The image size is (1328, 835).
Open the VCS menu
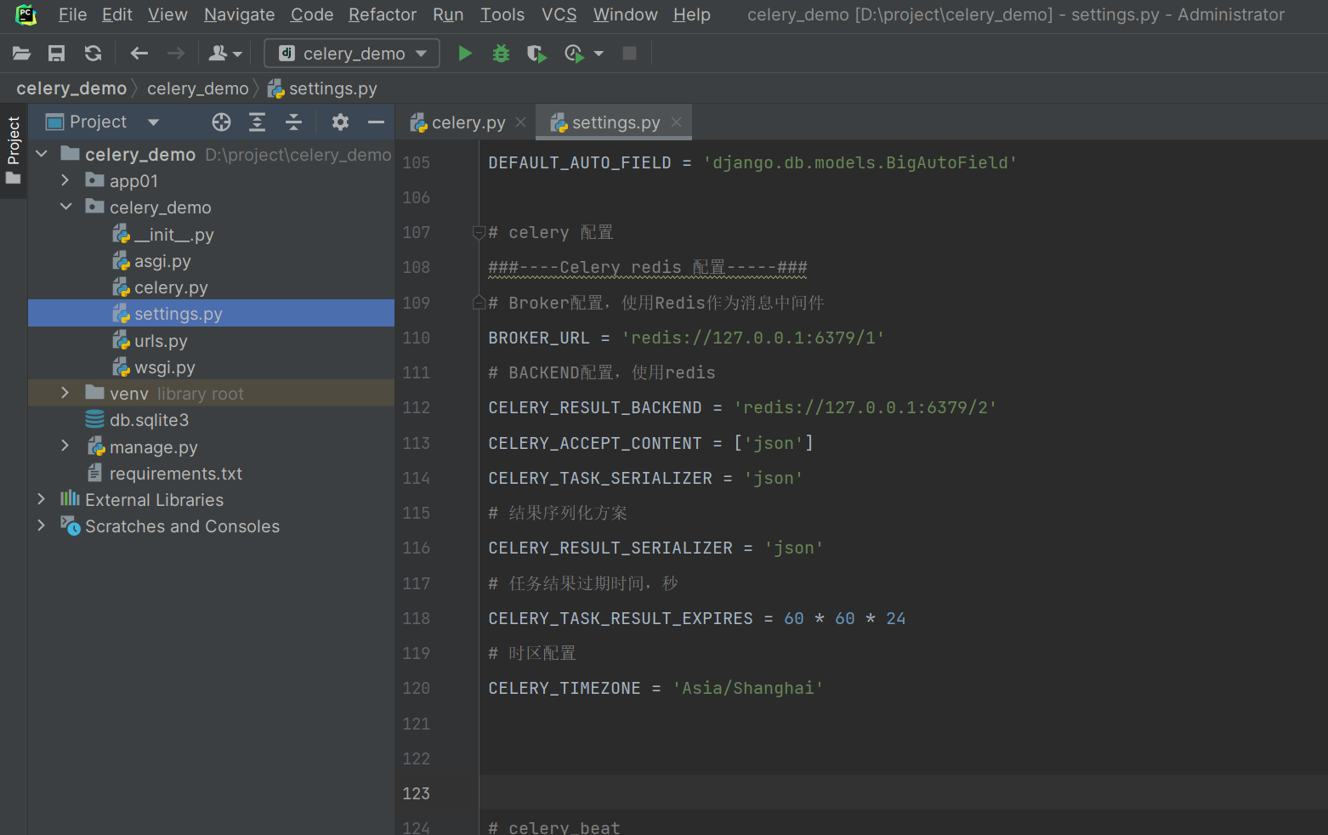(559, 14)
